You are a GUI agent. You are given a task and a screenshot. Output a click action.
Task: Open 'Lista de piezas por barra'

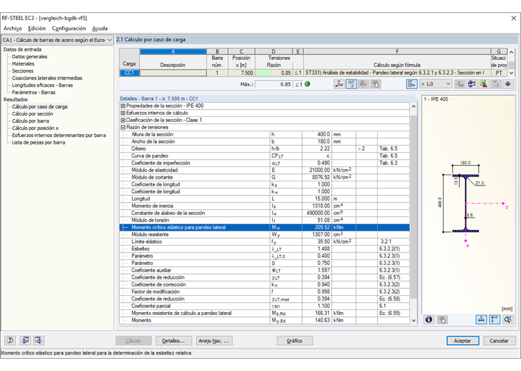click(38, 142)
